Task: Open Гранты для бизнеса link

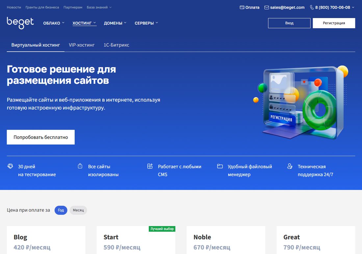Action: point(42,7)
